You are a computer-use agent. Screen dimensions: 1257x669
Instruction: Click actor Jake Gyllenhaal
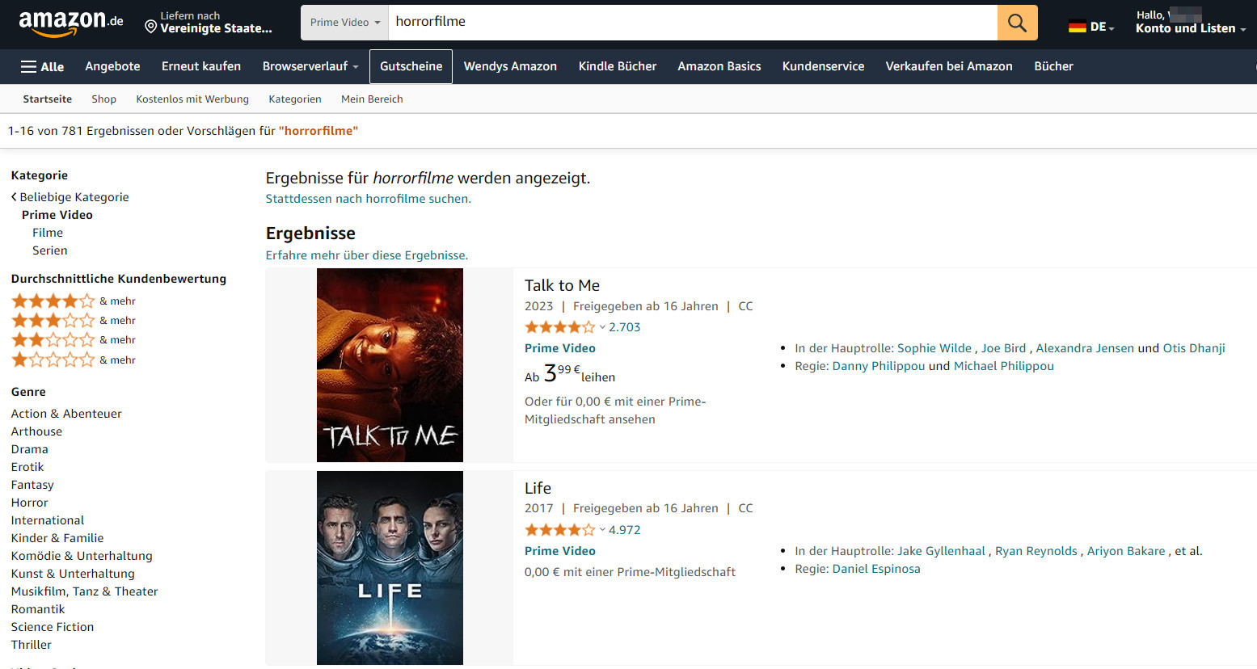pos(941,551)
